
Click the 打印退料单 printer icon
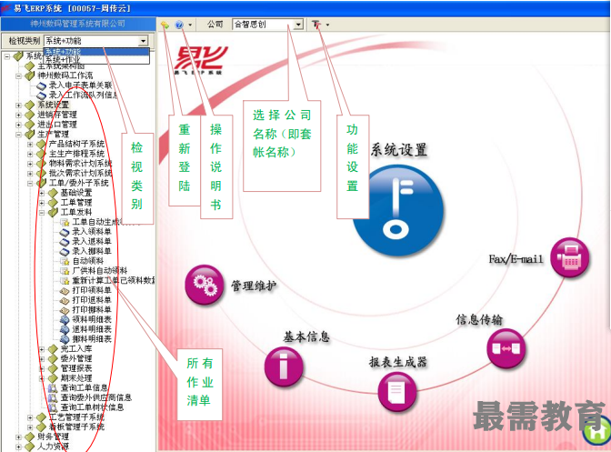[65, 300]
